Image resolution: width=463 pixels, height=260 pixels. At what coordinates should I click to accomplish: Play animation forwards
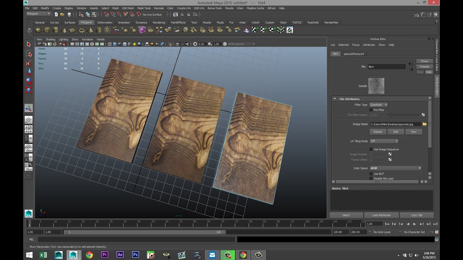point(415,224)
